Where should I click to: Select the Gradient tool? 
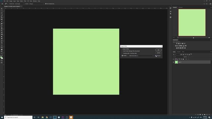tap(2, 34)
